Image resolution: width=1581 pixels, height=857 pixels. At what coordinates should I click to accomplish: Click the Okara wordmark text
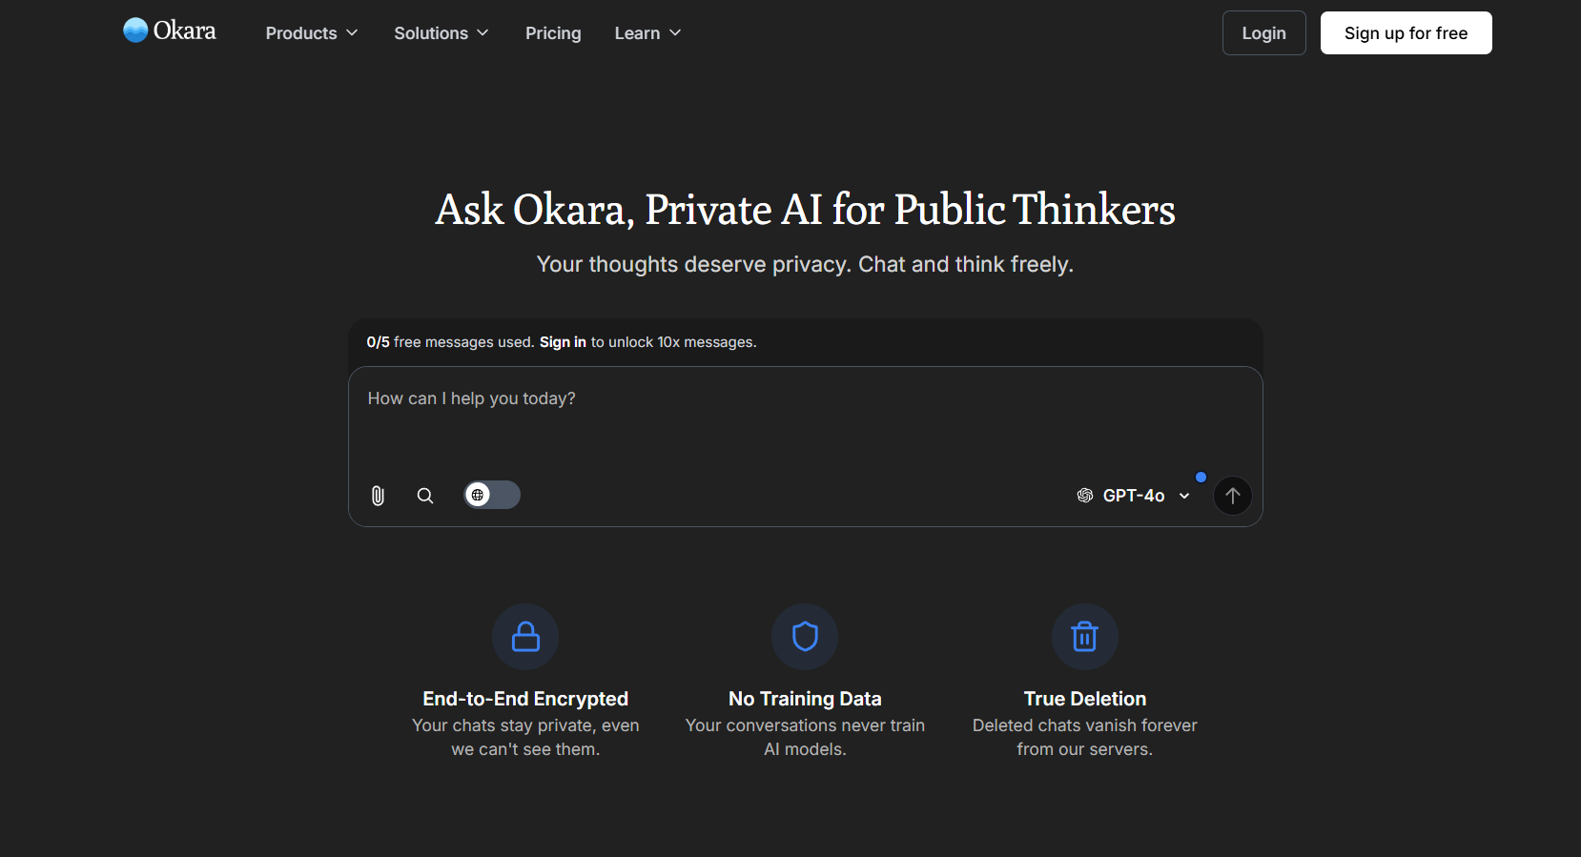(x=185, y=31)
